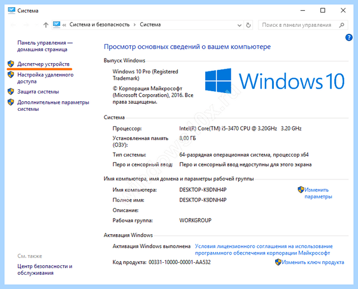Click the WORKGROUP value
The image size is (358, 289).
[x=196, y=220]
